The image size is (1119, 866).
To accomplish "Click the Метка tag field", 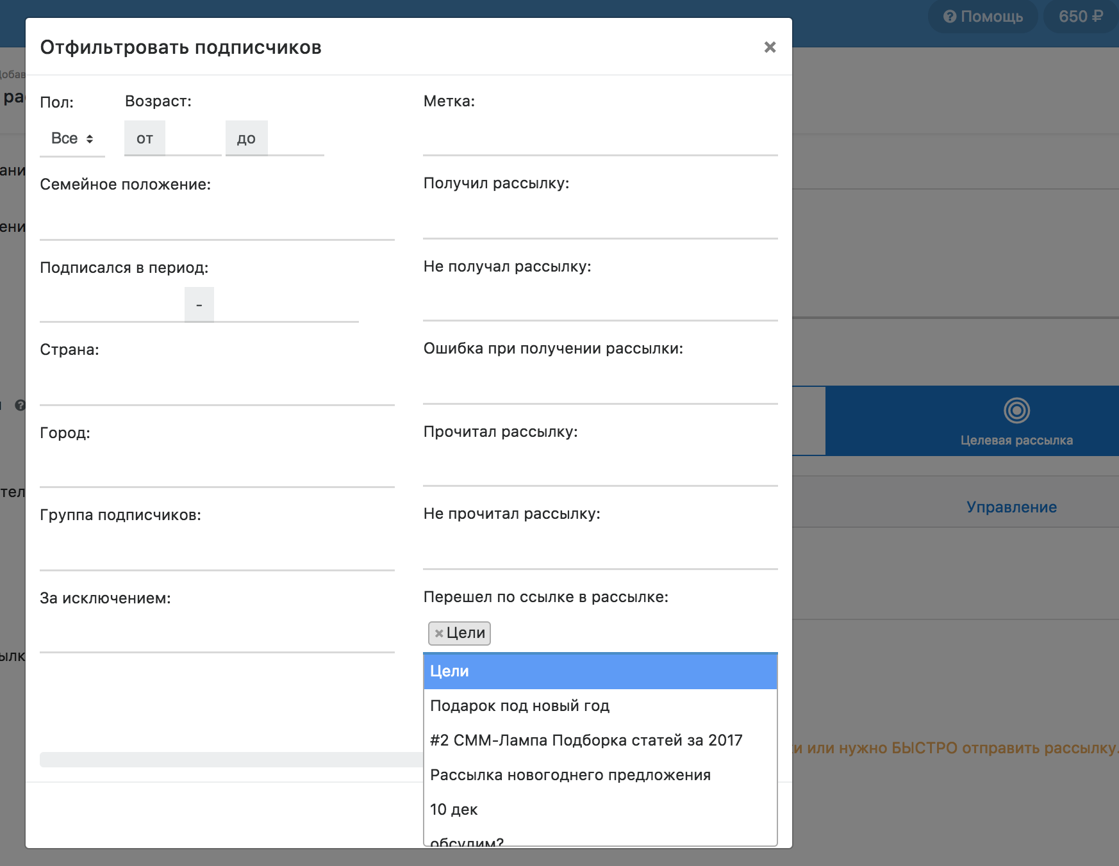I will click(601, 138).
